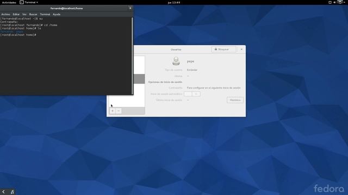Open the Terminal menu in terminal menubar
This screenshot has height=195, width=348.
45,14
